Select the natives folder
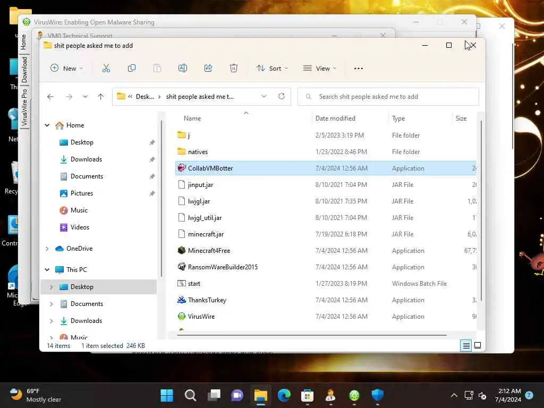Image resolution: width=544 pixels, height=408 pixels. tap(198, 151)
